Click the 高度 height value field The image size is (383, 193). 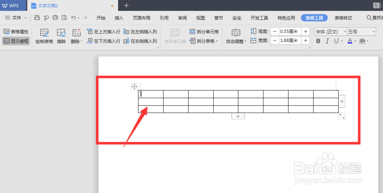pos(290,31)
